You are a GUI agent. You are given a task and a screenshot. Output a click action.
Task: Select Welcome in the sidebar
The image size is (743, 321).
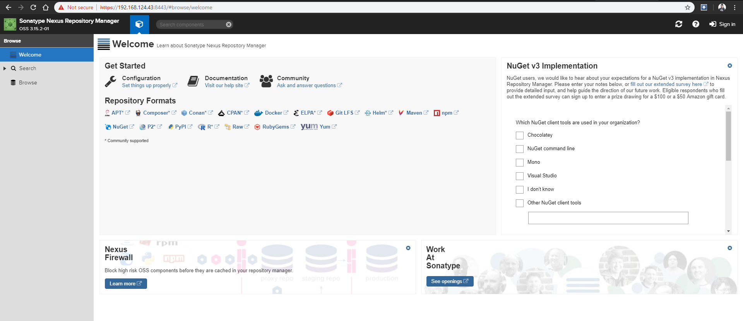click(x=47, y=55)
